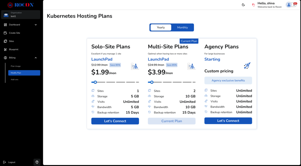Screen dimensions: 301x166
Task: Switch billing to Monthly
Action: [182, 27]
